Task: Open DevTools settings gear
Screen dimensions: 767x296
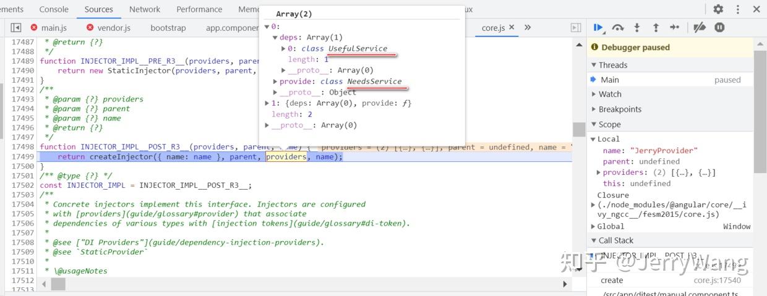Action: coord(718,9)
